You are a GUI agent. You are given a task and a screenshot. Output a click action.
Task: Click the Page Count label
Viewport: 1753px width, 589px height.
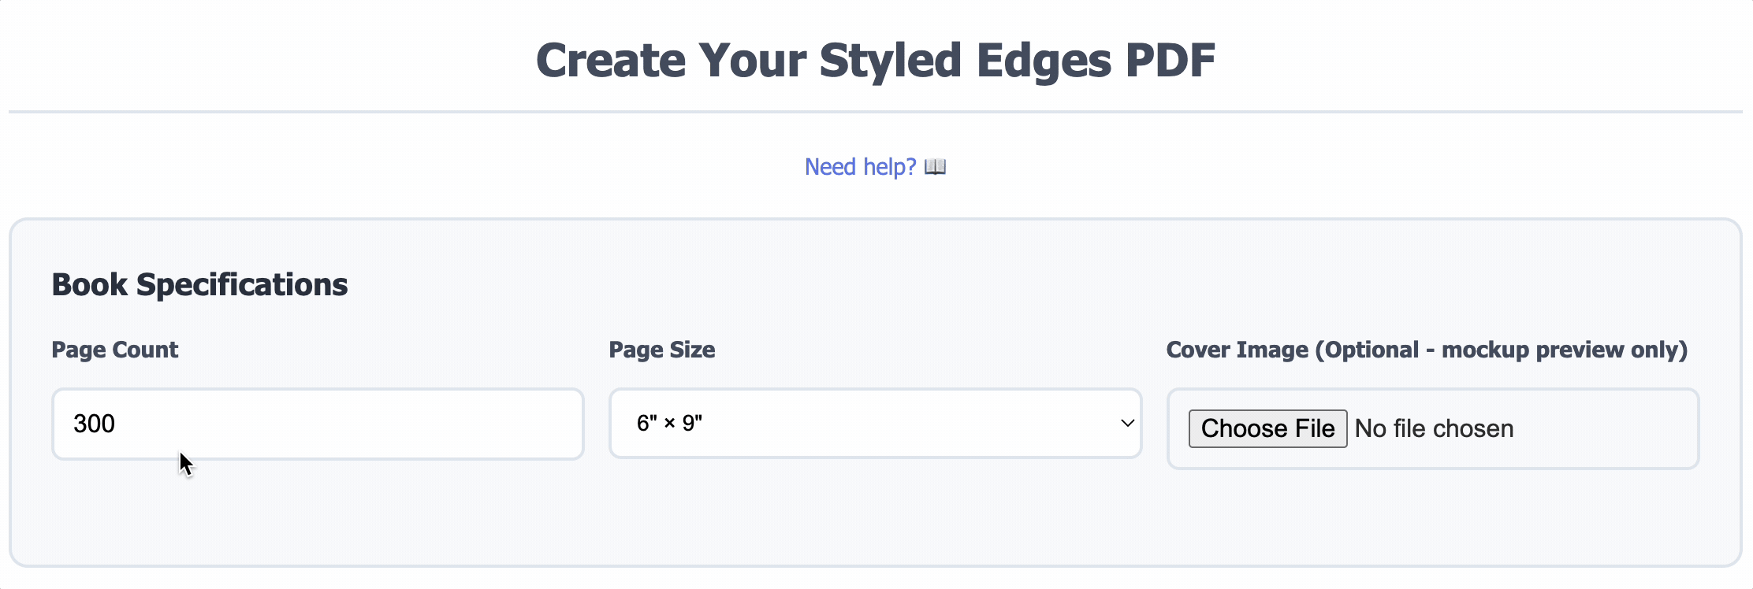click(114, 350)
